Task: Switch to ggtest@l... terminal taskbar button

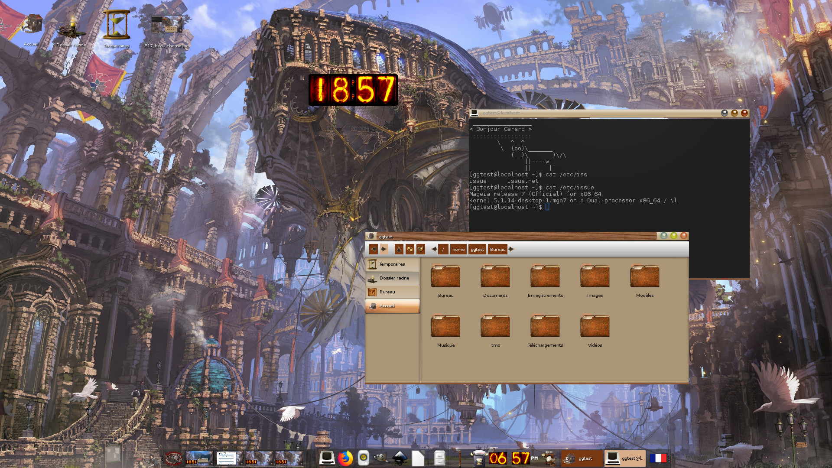Action: [625, 458]
